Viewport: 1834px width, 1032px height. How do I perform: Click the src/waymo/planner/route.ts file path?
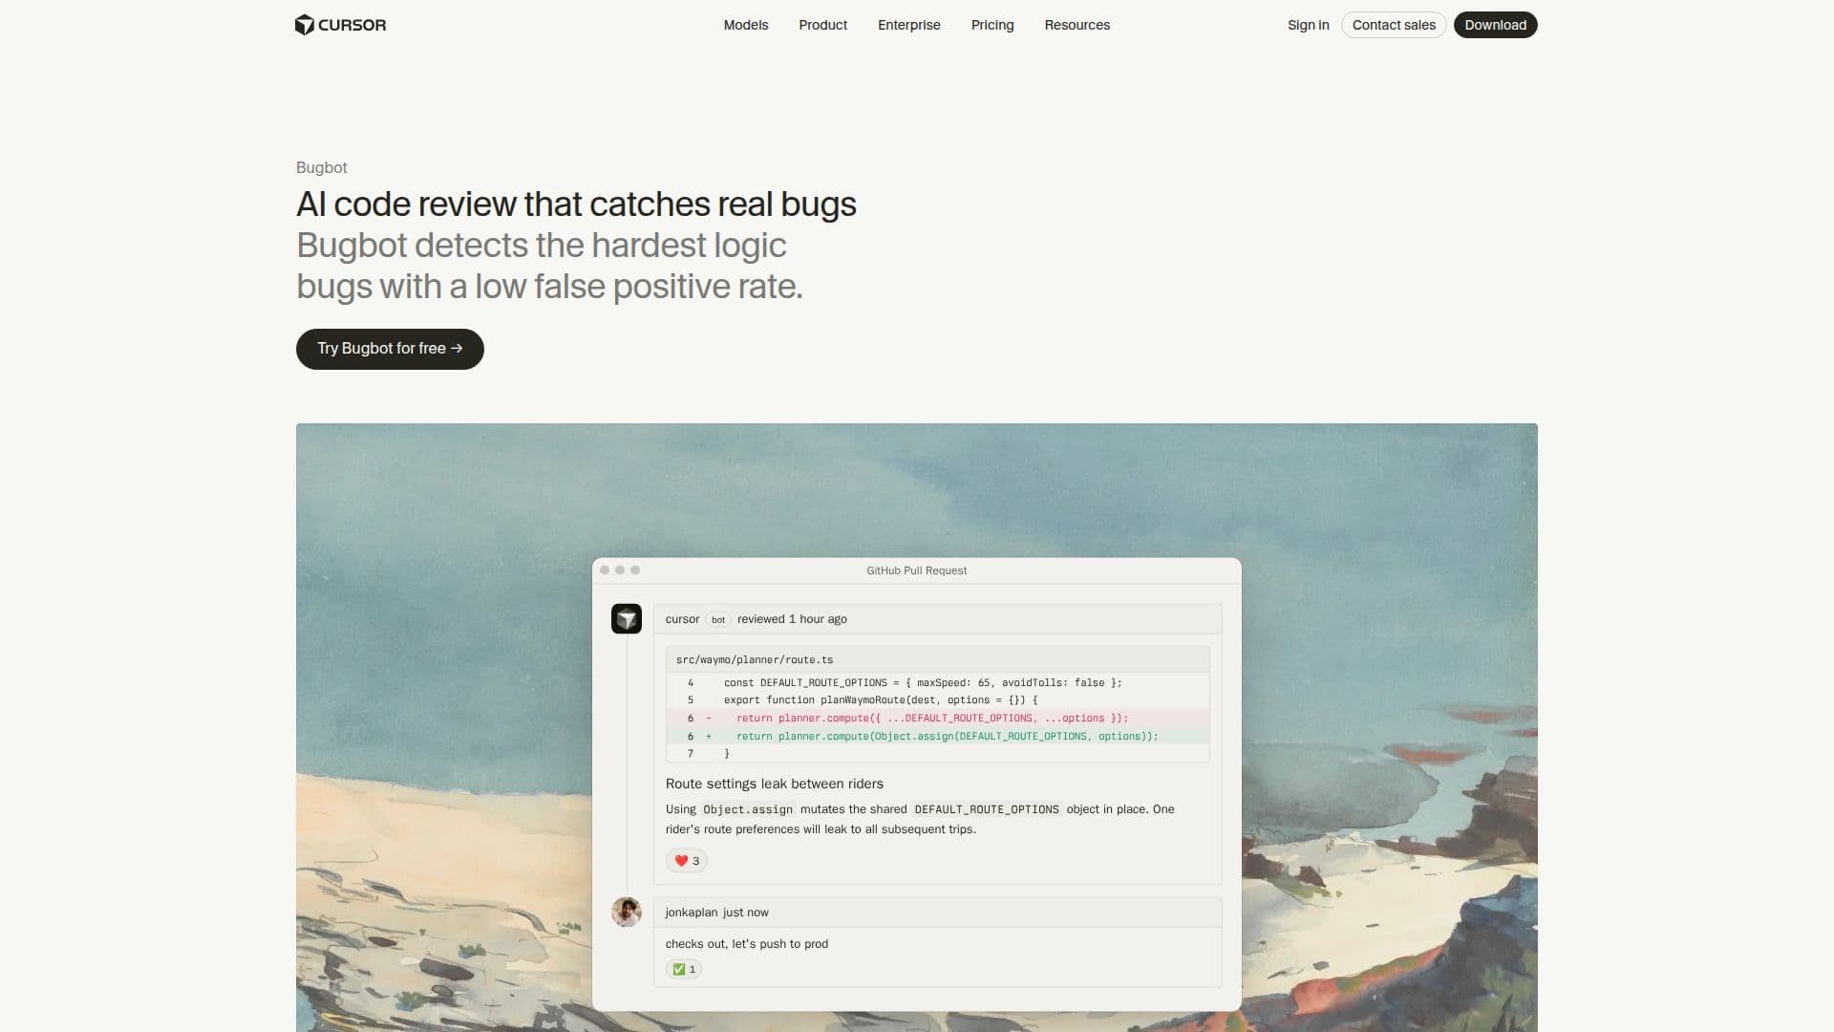[755, 660]
